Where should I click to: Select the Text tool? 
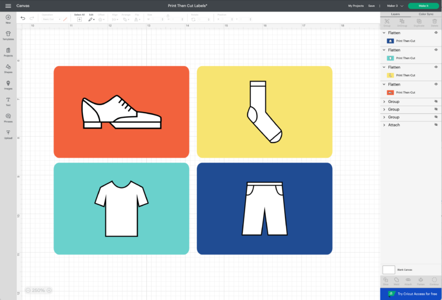(x=8, y=101)
